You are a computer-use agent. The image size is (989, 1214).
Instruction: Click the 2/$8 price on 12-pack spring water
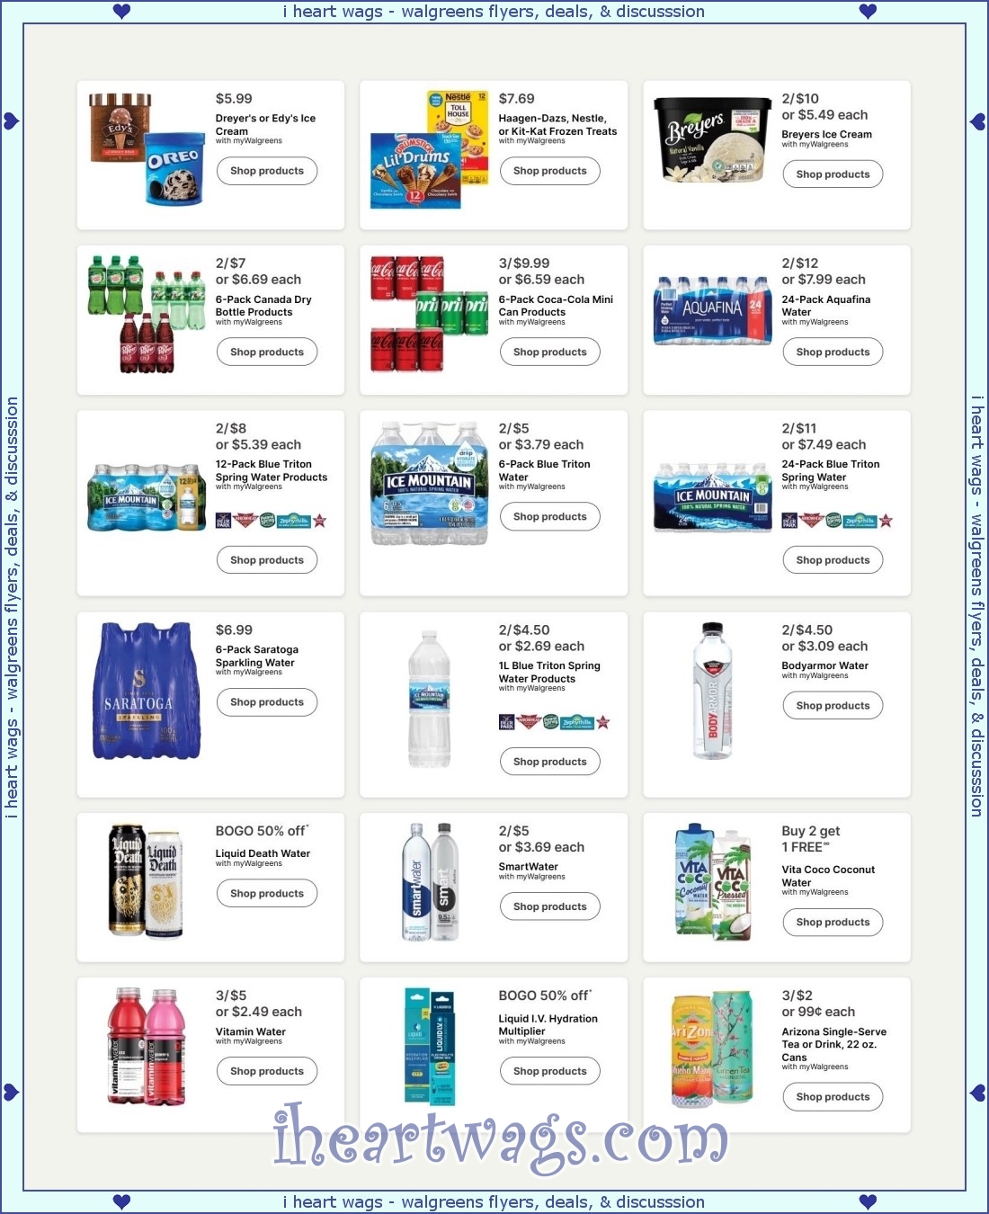click(x=231, y=429)
